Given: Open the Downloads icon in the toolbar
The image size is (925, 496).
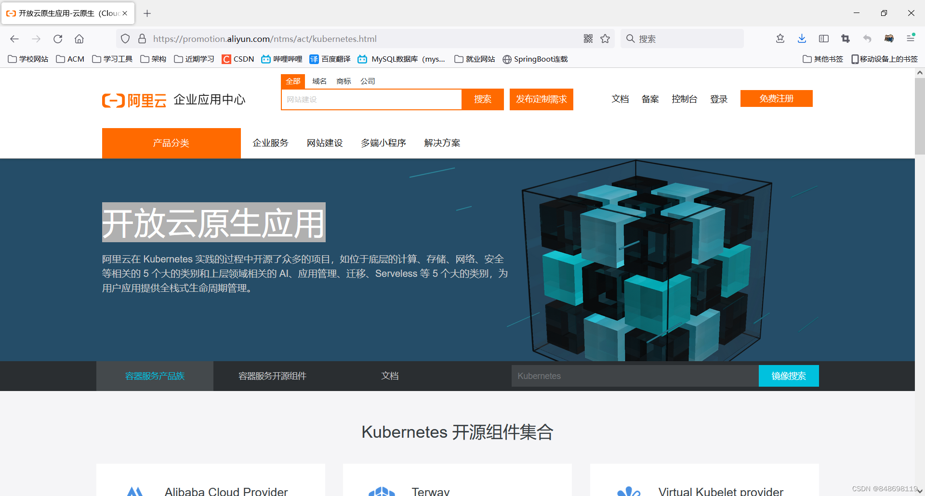Looking at the screenshot, I should (801, 39).
